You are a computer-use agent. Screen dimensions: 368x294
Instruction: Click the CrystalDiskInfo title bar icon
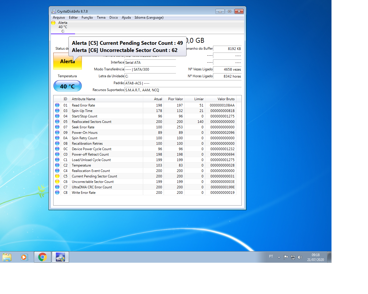(x=53, y=11)
